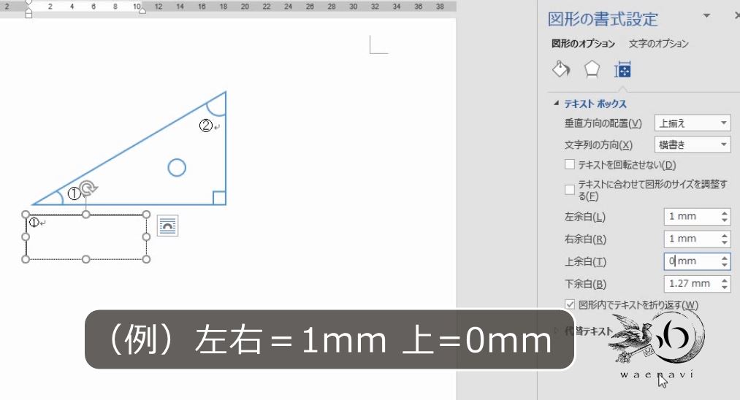Open the task pane options arrow
The height and width of the screenshot is (400, 740).
click(x=706, y=15)
